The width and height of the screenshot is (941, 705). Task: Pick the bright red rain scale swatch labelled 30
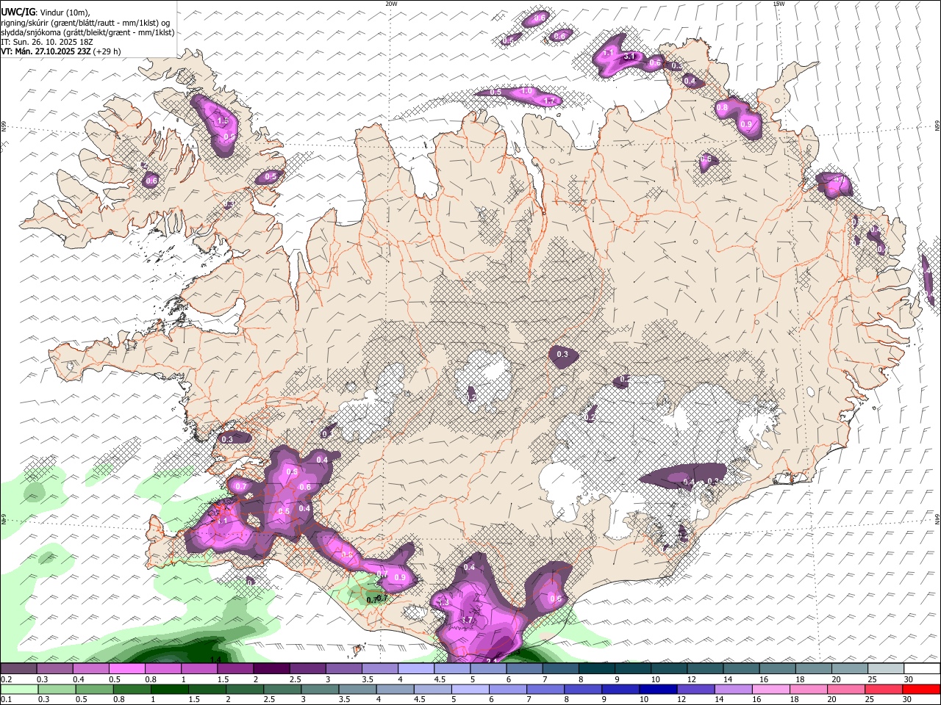pyautogui.click(x=922, y=689)
